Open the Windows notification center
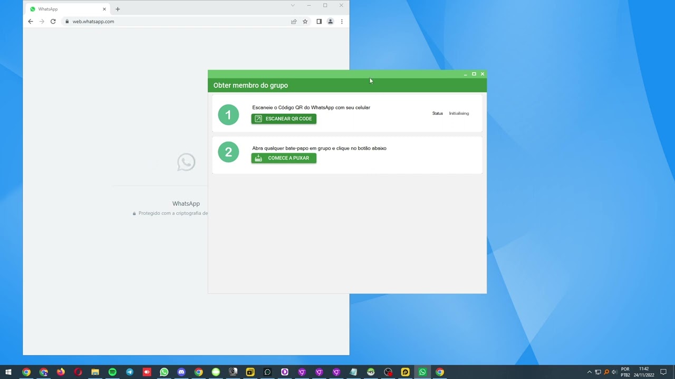Screen dimensions: 675x379 coord(663,372)
